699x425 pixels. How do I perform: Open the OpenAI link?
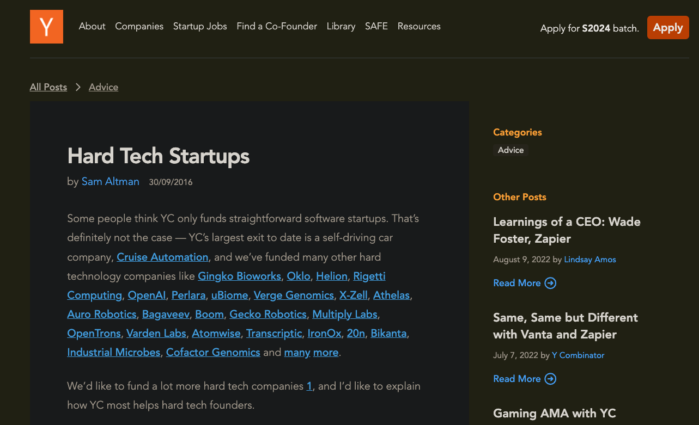147,295
